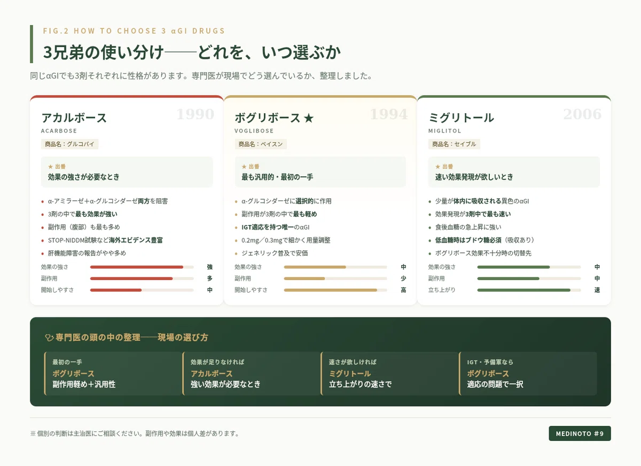The width and height of the screenshot is (641, 466).
Task: Open the 効果が足りなければ アカルボース tile
Action: coord(252,373)
